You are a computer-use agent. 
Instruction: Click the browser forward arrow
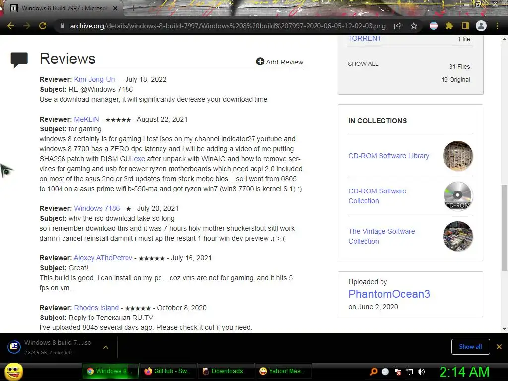pyautogui.click(x=27, y=26)
